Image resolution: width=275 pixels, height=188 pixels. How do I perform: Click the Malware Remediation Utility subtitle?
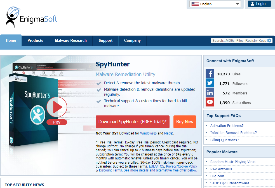[125, 74]
